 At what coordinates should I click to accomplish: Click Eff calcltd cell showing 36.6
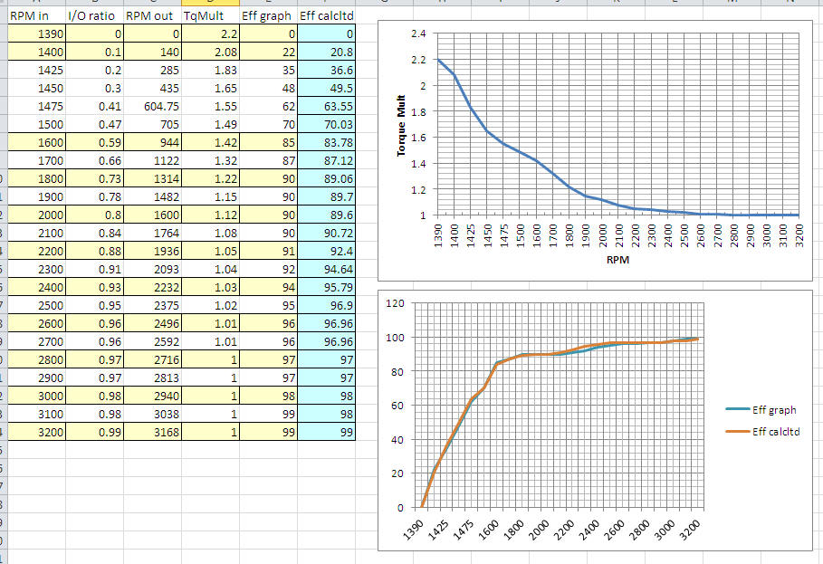pyautogui.click(x=327, y=71)
